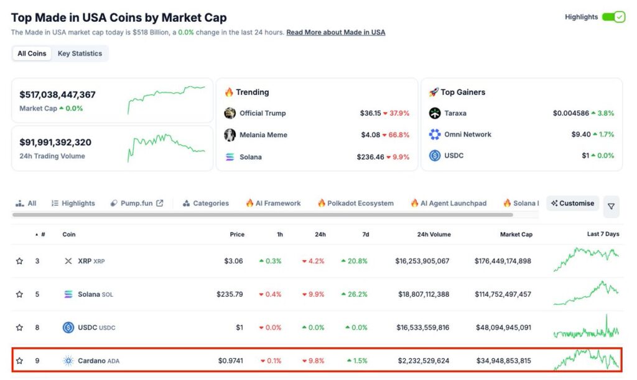
Task: Click the filter funnel icon
Action: 611,206
